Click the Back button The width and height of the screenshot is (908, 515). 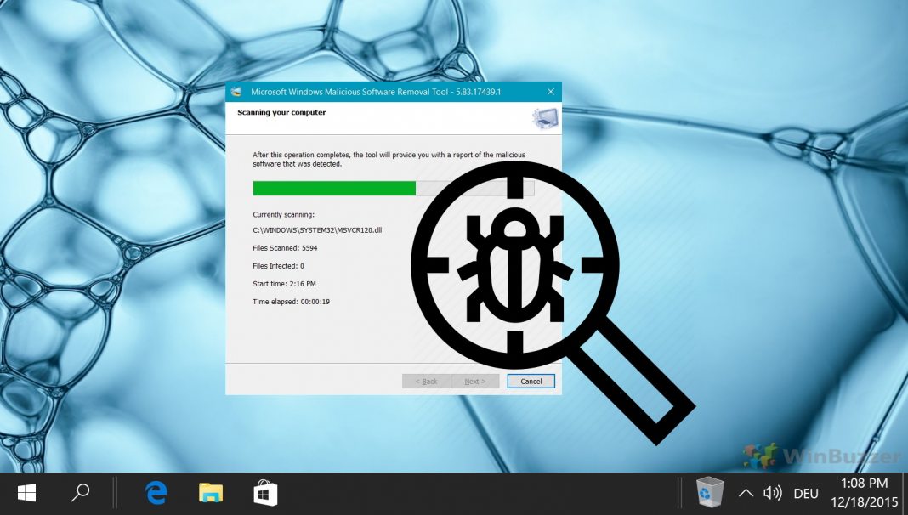click(x=425, y=381)
